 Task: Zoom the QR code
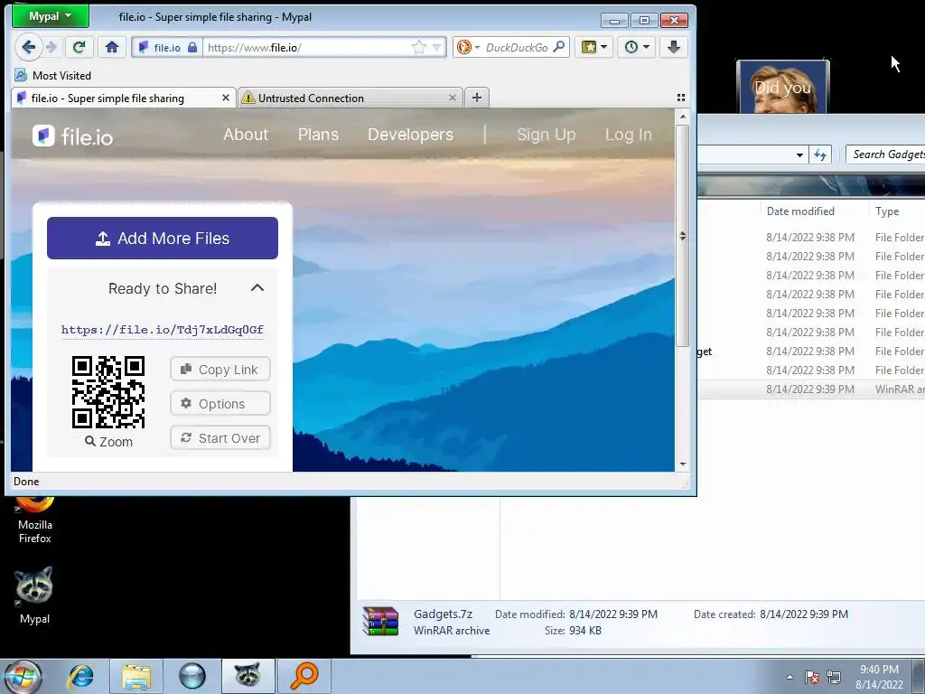pyautogui.click(x=108, y=441)
